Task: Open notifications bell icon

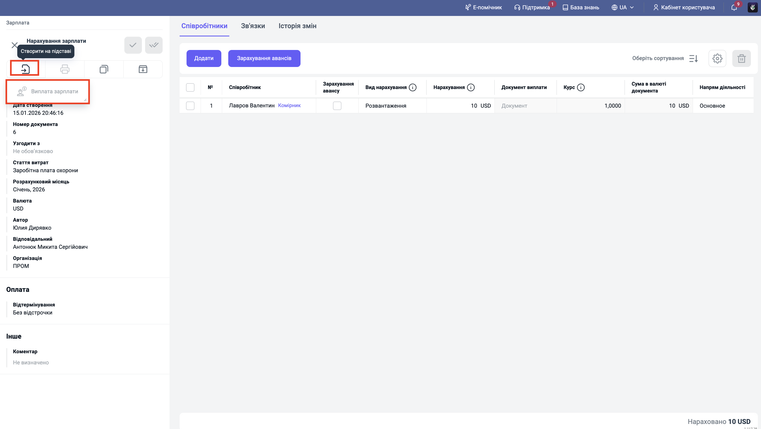Action: pos(734,7)
